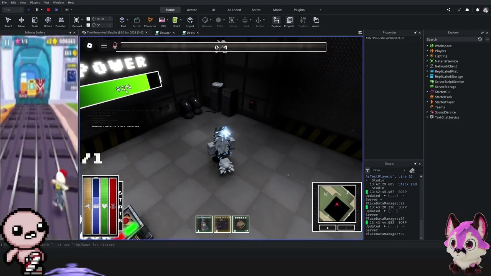
Task: Zoom out the minimap with minus button
Action: 346,228
